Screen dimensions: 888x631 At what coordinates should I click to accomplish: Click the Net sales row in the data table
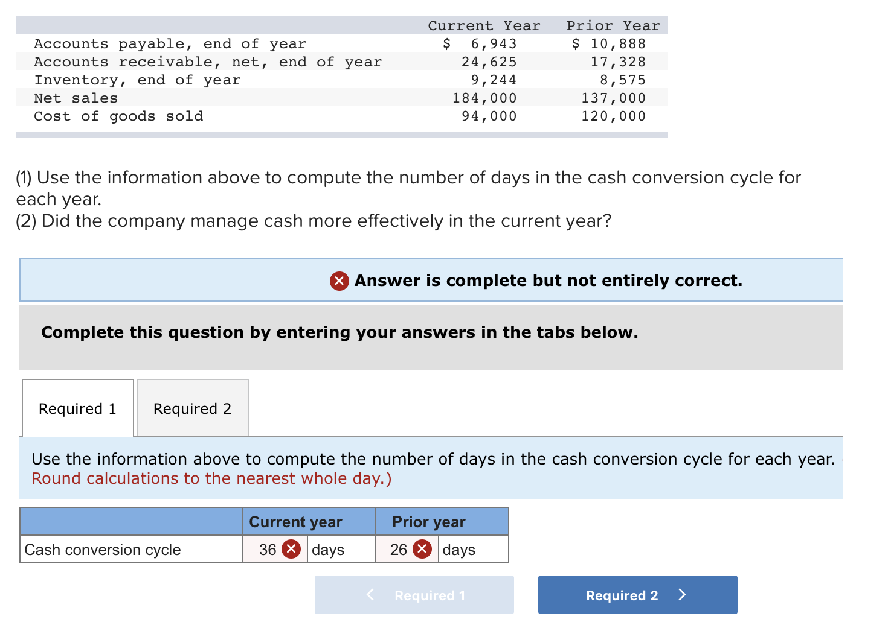[76, 98]
